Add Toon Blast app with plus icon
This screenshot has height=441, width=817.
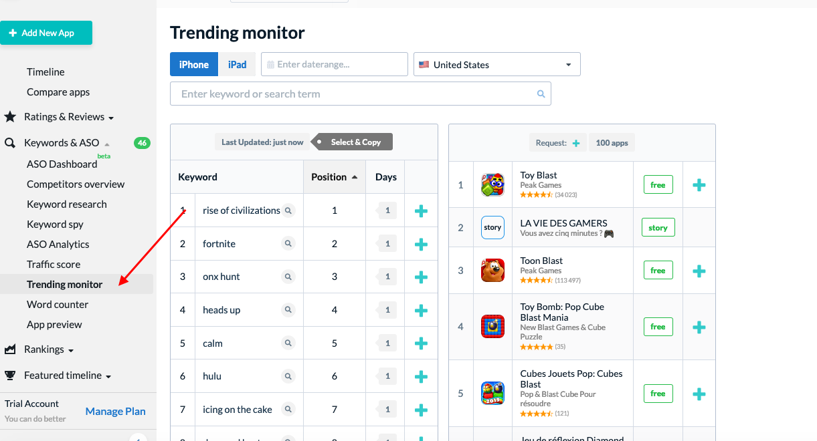point(699,271)
